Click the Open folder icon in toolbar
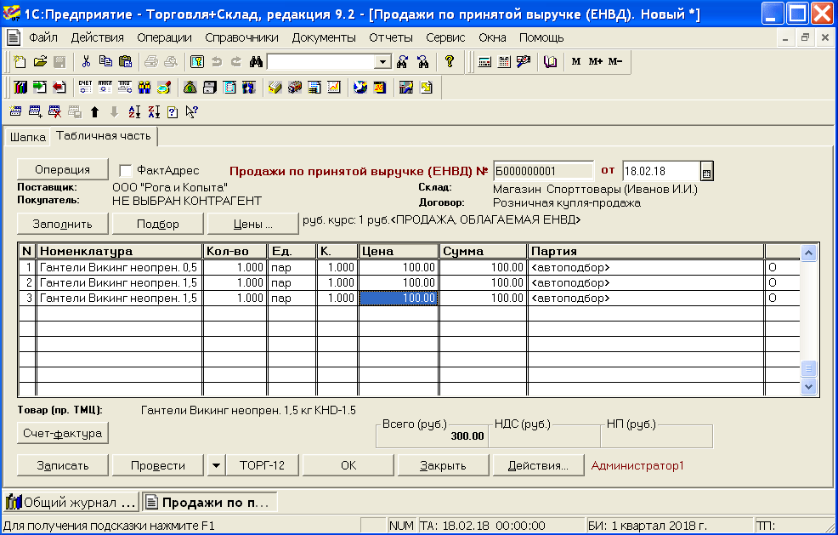 tap(40, 61)
